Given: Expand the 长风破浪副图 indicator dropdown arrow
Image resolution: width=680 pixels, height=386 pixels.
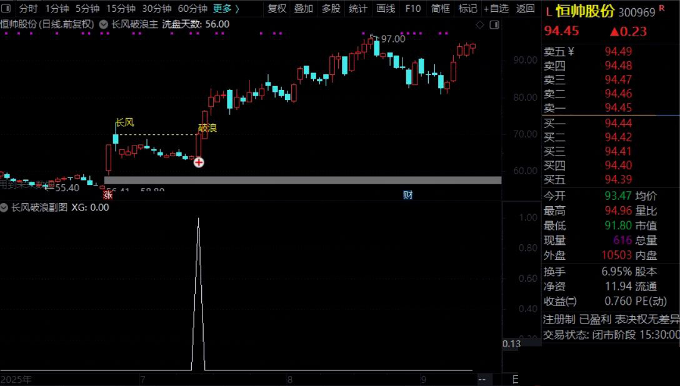Looking at the screenshot, I should point(4,208).
